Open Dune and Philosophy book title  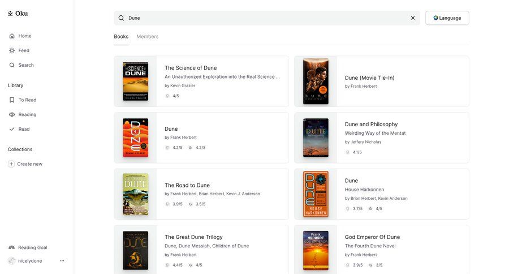371,124
